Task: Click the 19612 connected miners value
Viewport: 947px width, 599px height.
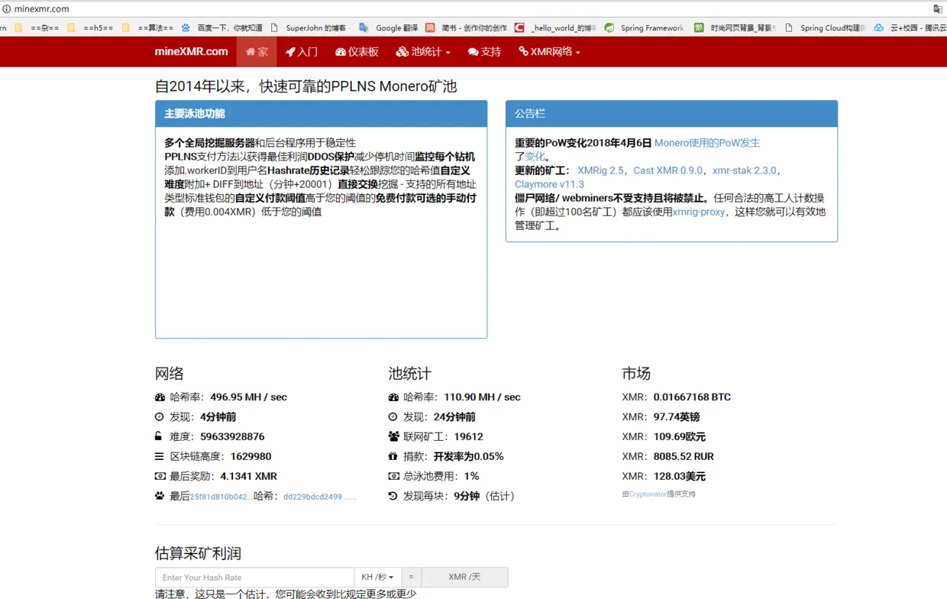Action: click(468, 437)
